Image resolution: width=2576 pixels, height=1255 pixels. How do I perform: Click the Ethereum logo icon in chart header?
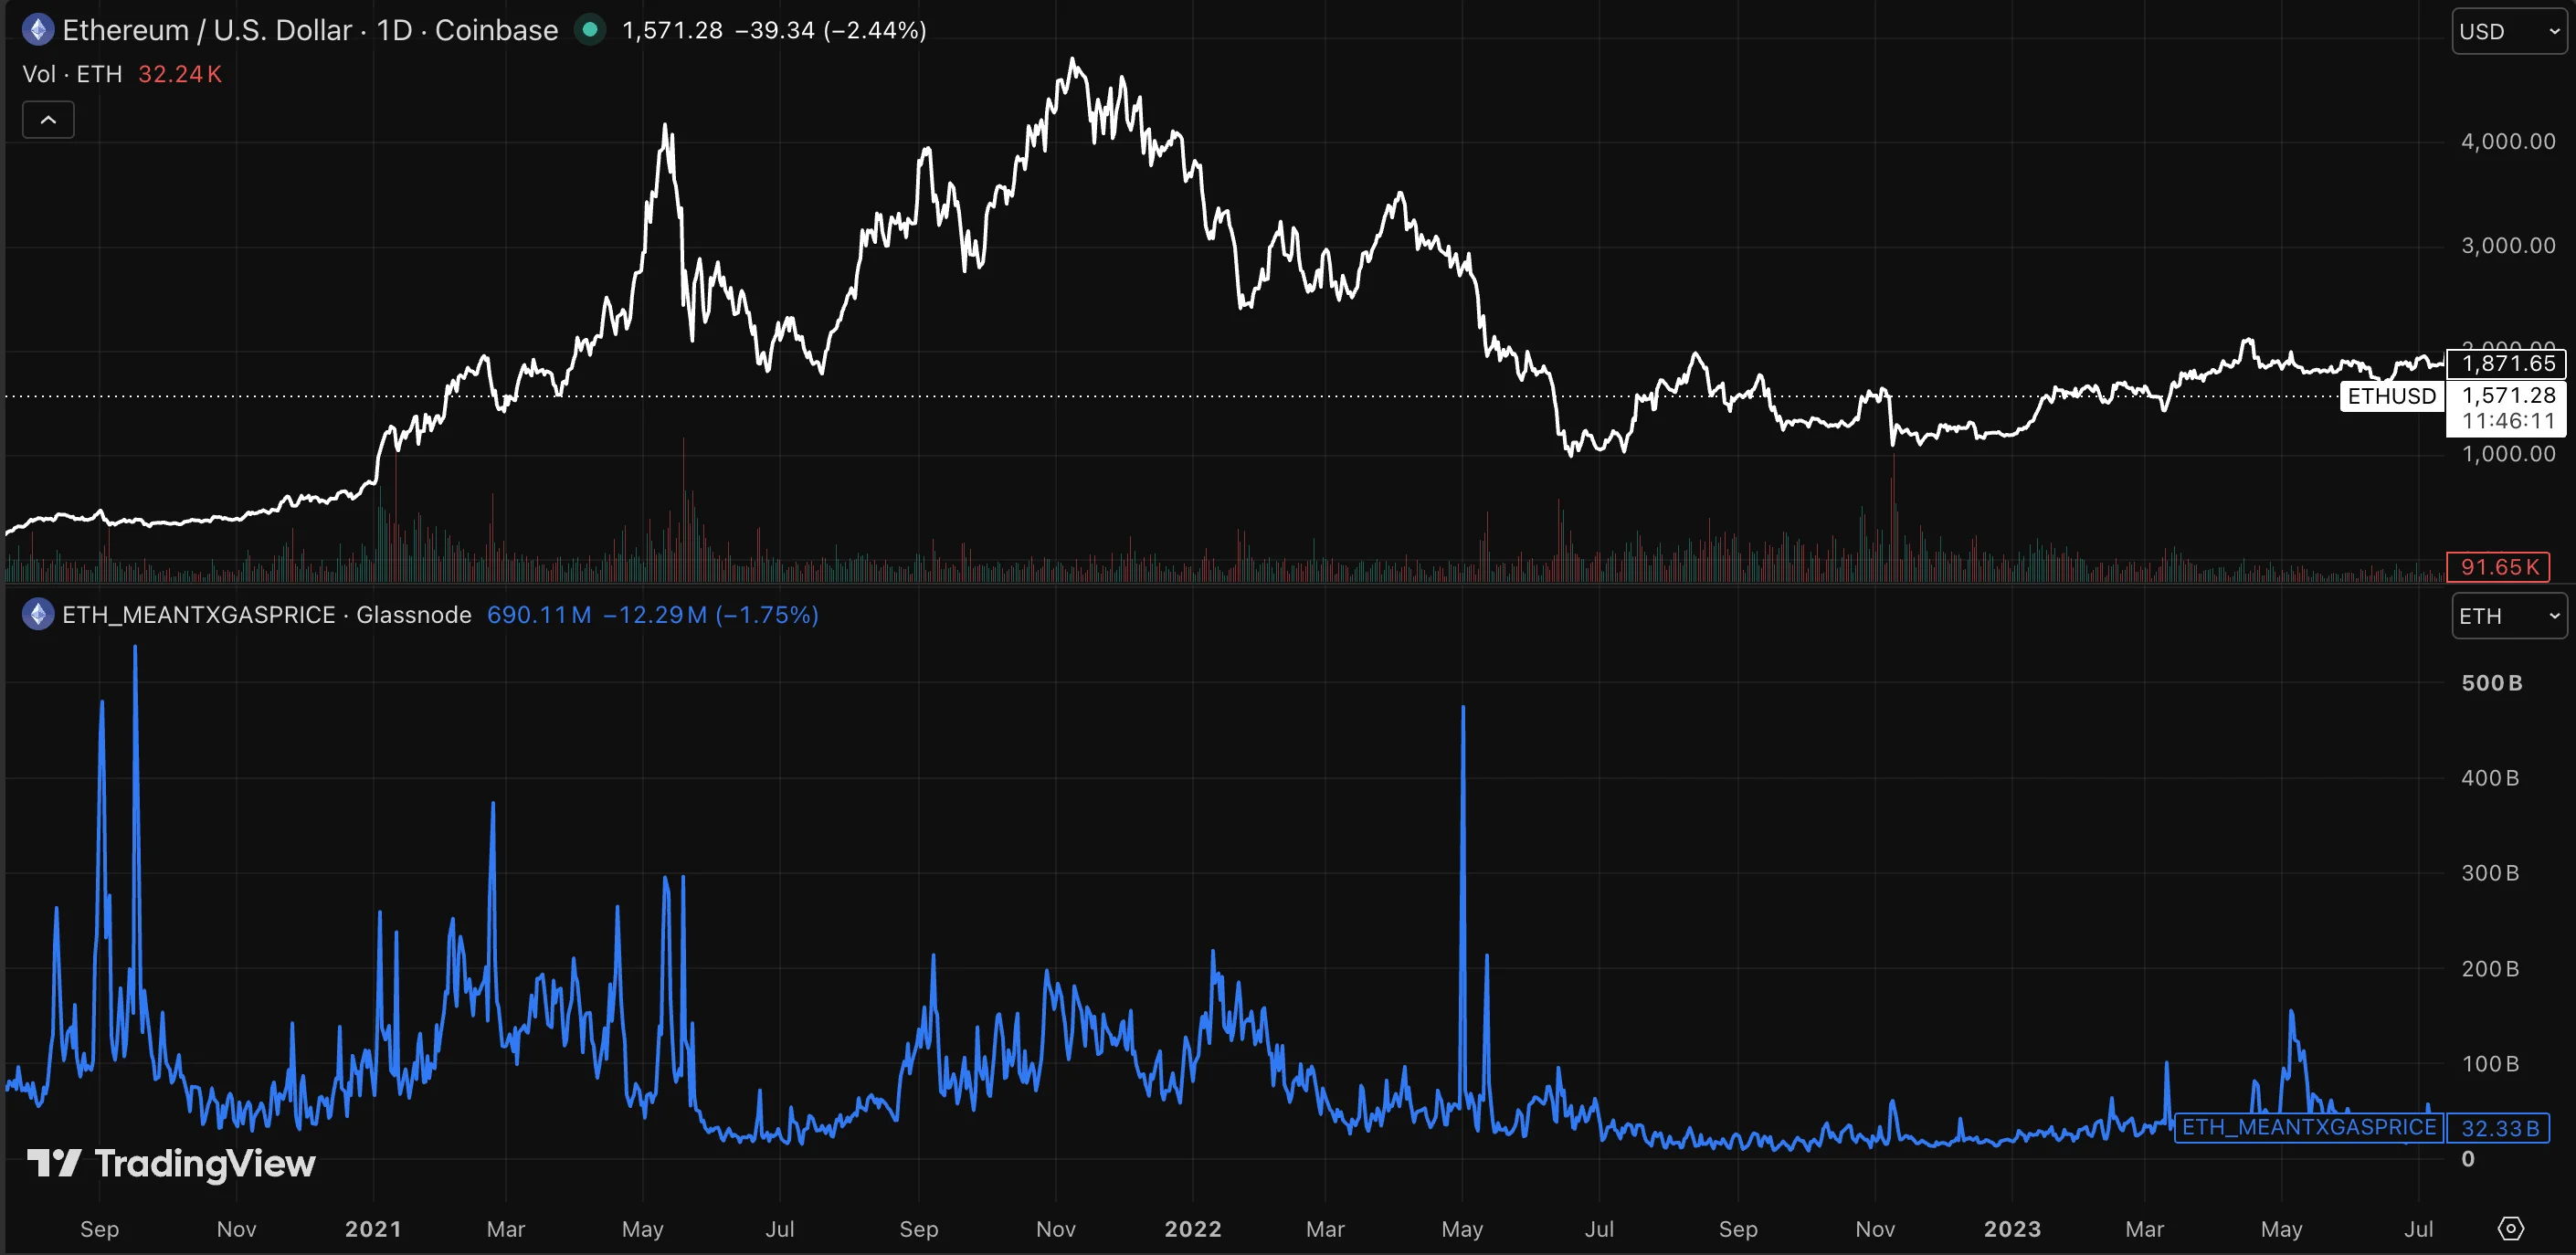click(38, 30)
